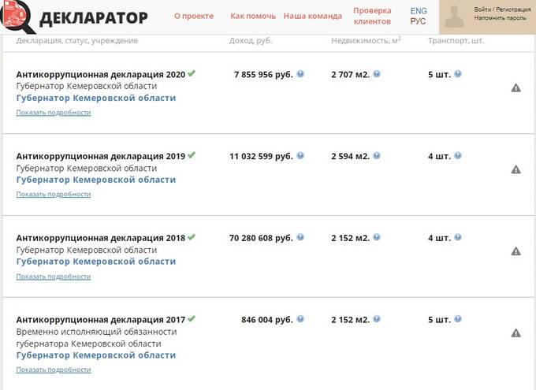Open "Губернатор Кемеровской области" link in 2018 entry
Image resolution: width=536 pixels, height=390 pixels.
point(95,262)
